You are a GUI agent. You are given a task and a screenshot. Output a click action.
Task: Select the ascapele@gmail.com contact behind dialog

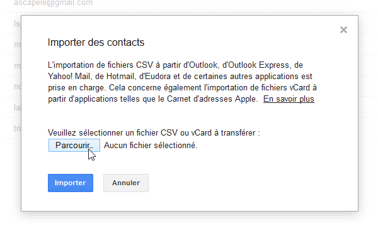pos(53,3)
